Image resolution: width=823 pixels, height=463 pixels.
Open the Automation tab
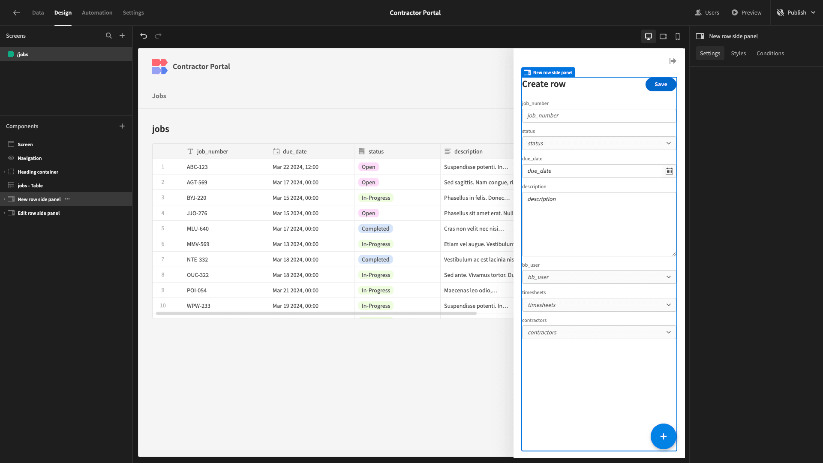tap(97, 13)
